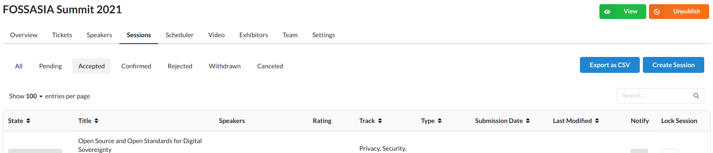This screenshot has width=713, height=153.
Task: Sort sessions by Title column arrows
Action: [96, 121]
